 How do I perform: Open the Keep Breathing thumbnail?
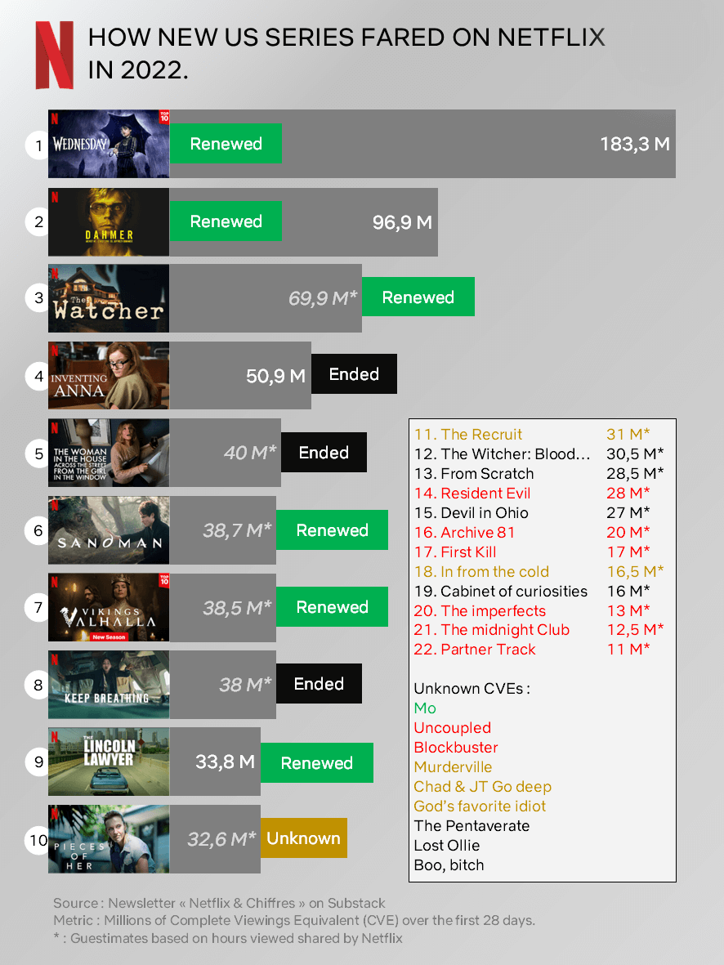pos(109,685)
